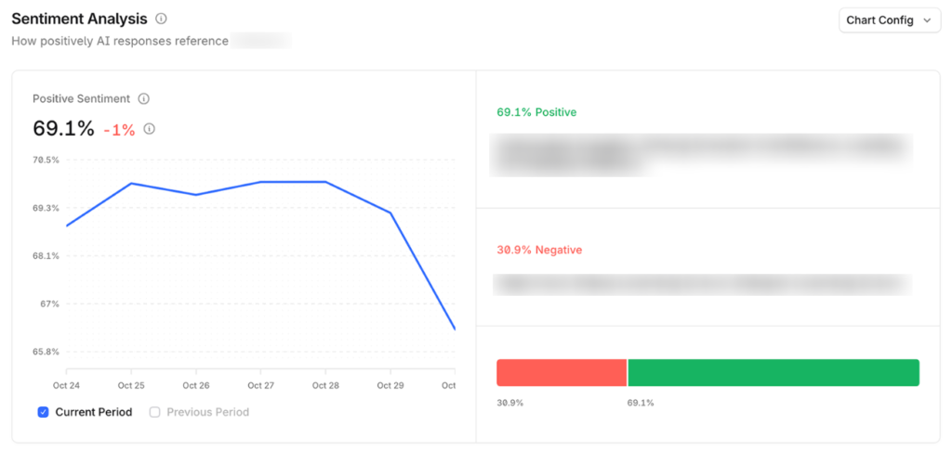Click the red negative sentiment bar segment
The width and height of the screenshot is (952, 451).
[562, 373]
